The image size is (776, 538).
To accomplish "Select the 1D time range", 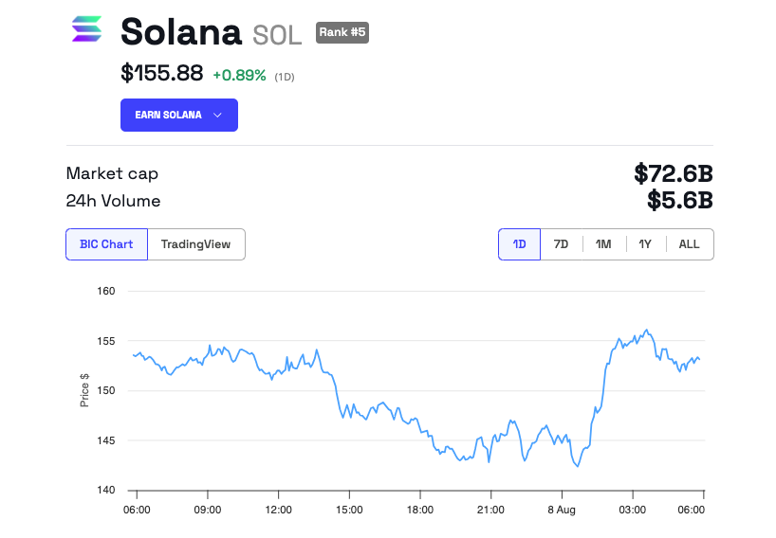I will 519,244.
